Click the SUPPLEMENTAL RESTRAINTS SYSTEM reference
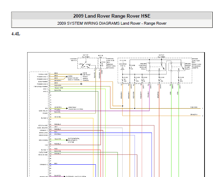Viewport: 213px width, 177px height. tap(74, 140)
